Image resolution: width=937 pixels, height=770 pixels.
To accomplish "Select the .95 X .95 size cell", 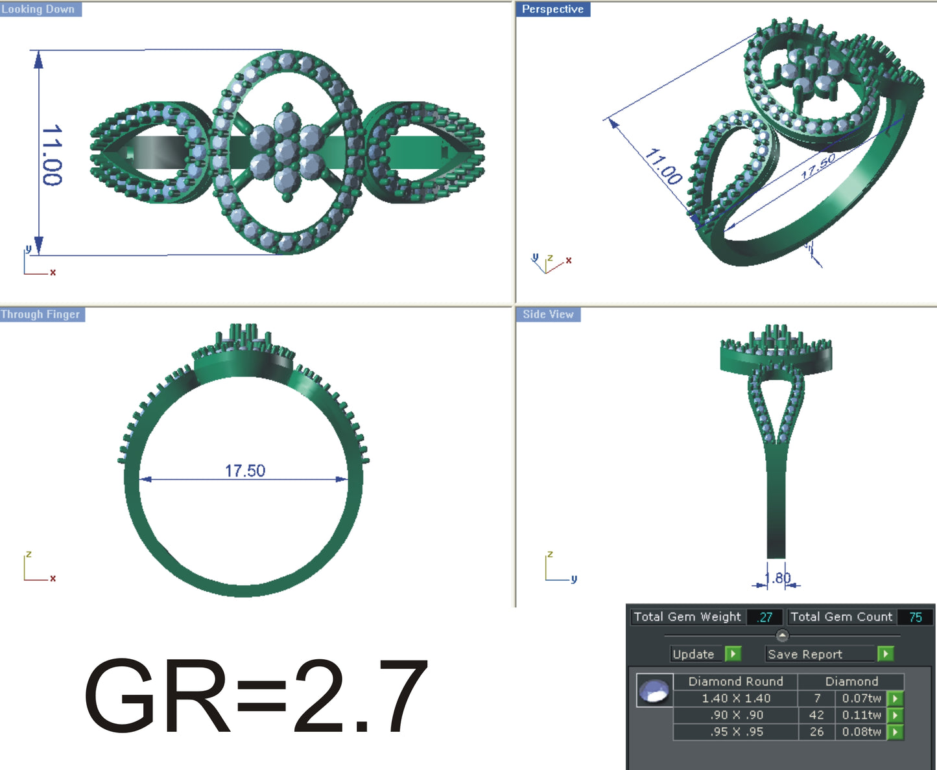I will [x=735, y=732].
